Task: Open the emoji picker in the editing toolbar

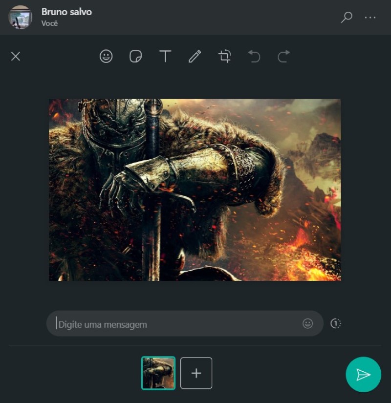Action: pyautogui.click(x=106, y=56)
